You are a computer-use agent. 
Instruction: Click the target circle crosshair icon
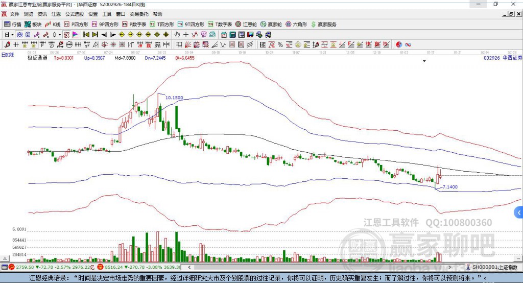[104, 45]
